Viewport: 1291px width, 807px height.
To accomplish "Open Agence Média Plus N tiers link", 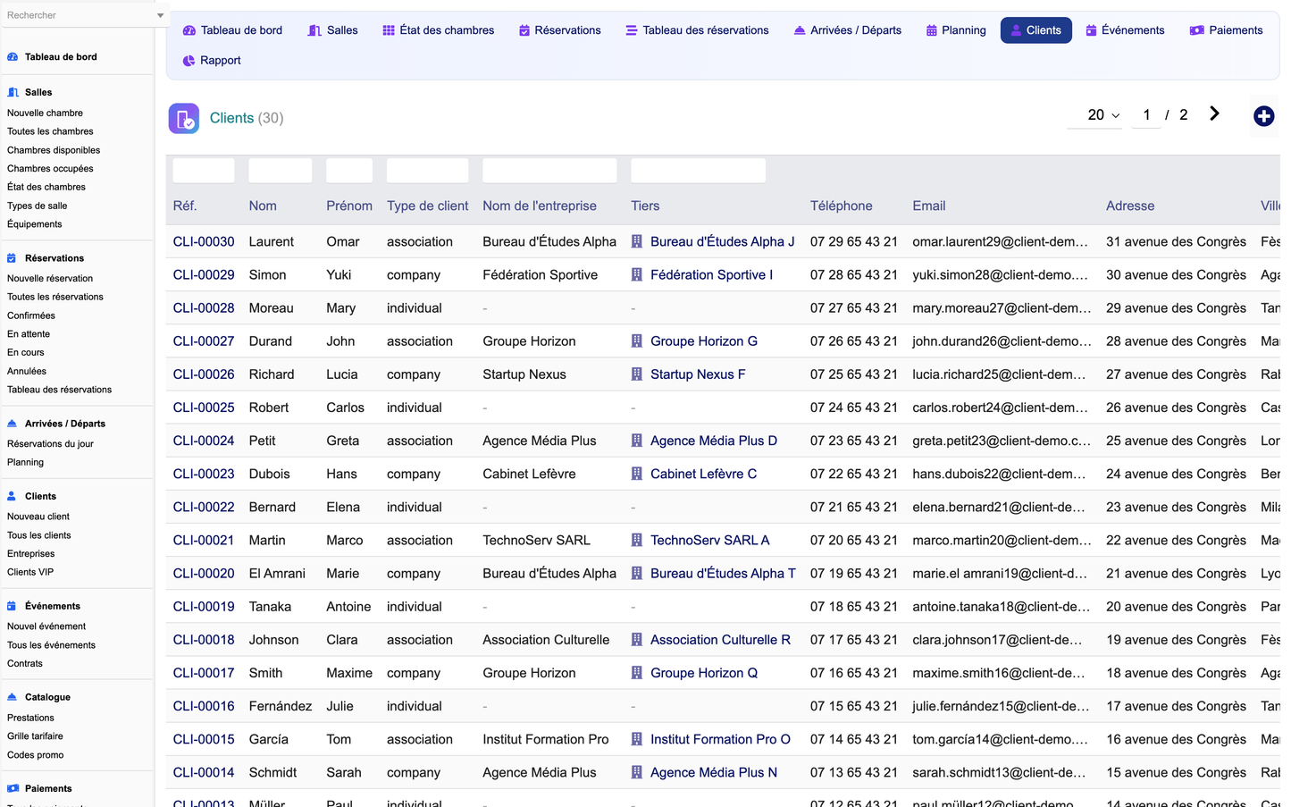I will pos(714,772).
